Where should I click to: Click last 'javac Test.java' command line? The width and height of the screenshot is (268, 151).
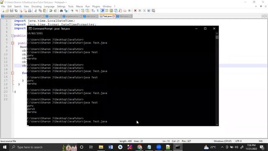(95, 121)
